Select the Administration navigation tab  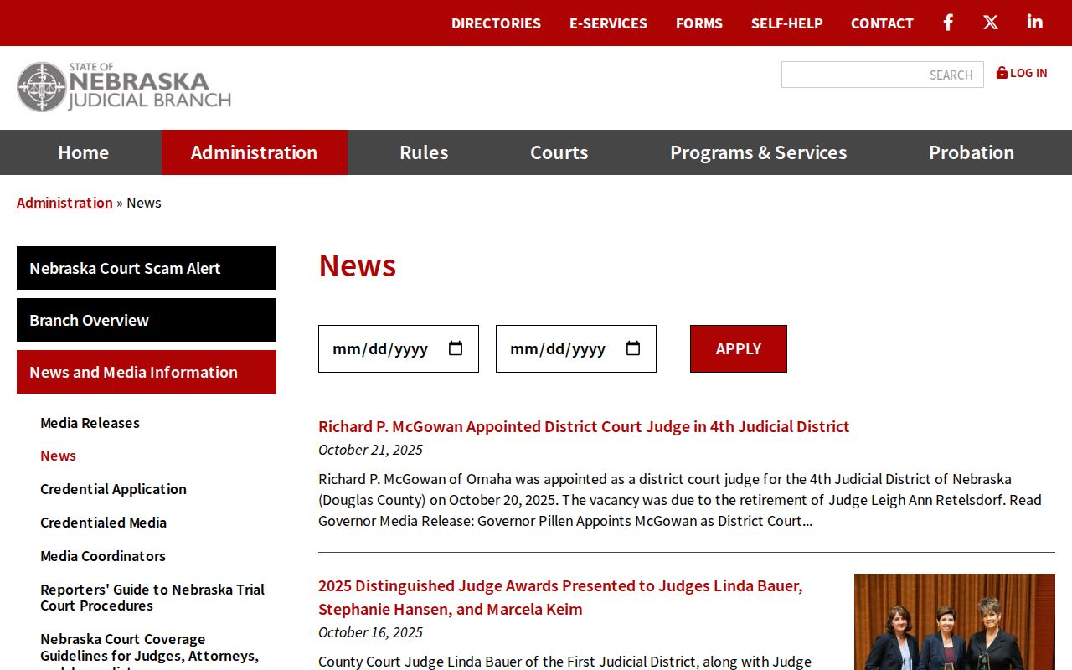coord(254,152)
